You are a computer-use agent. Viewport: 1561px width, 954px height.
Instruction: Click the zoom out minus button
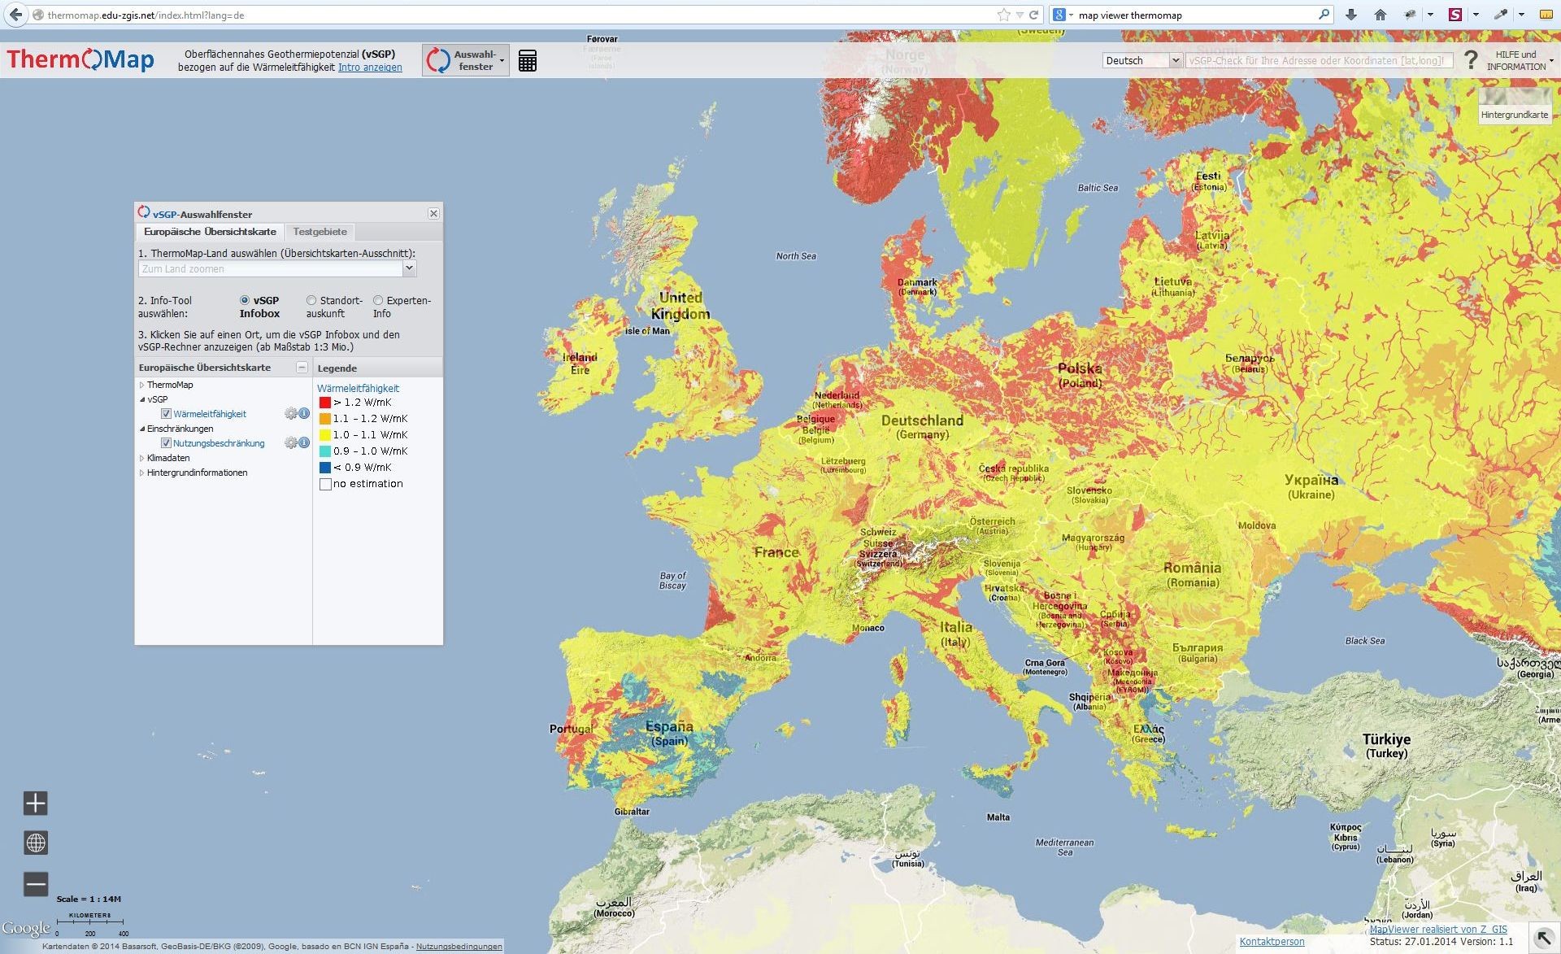click(x=36, y=884)
